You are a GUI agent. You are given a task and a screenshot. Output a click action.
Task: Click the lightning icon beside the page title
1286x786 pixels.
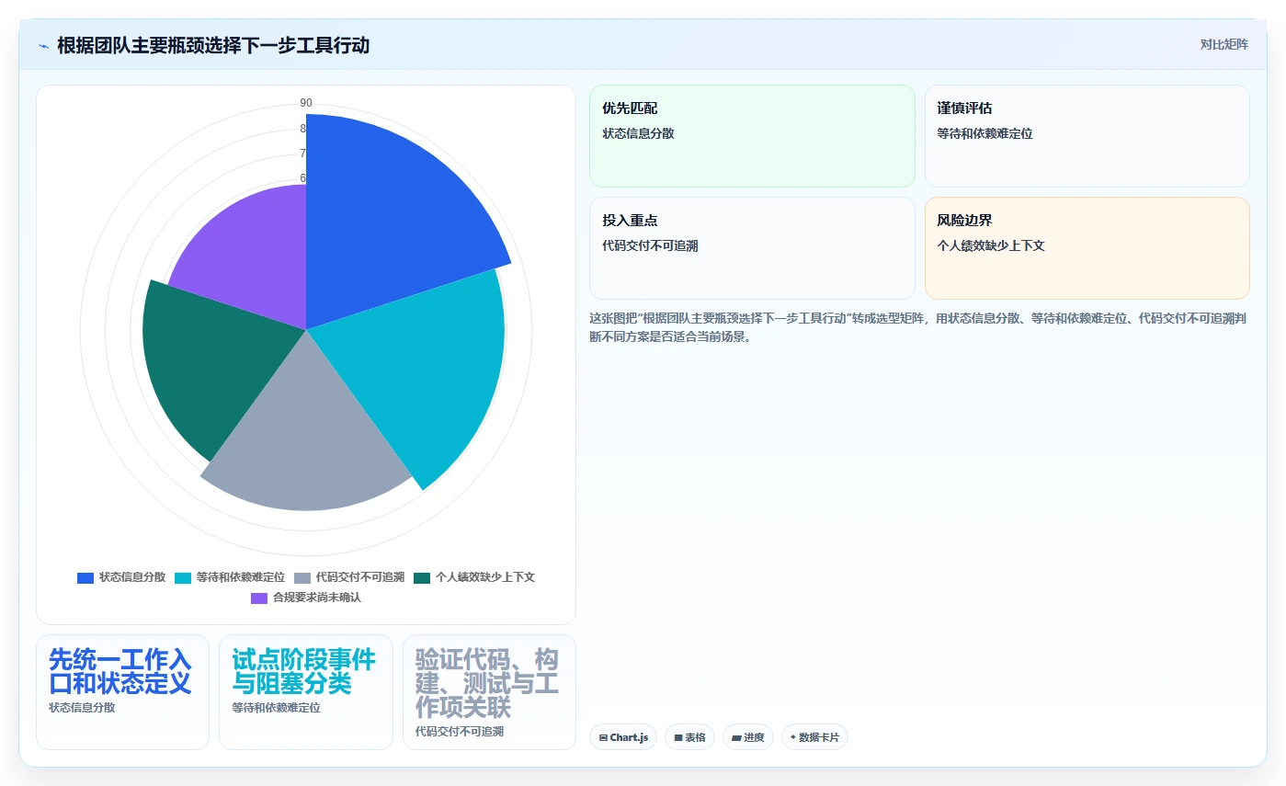[x=44, y=46]
